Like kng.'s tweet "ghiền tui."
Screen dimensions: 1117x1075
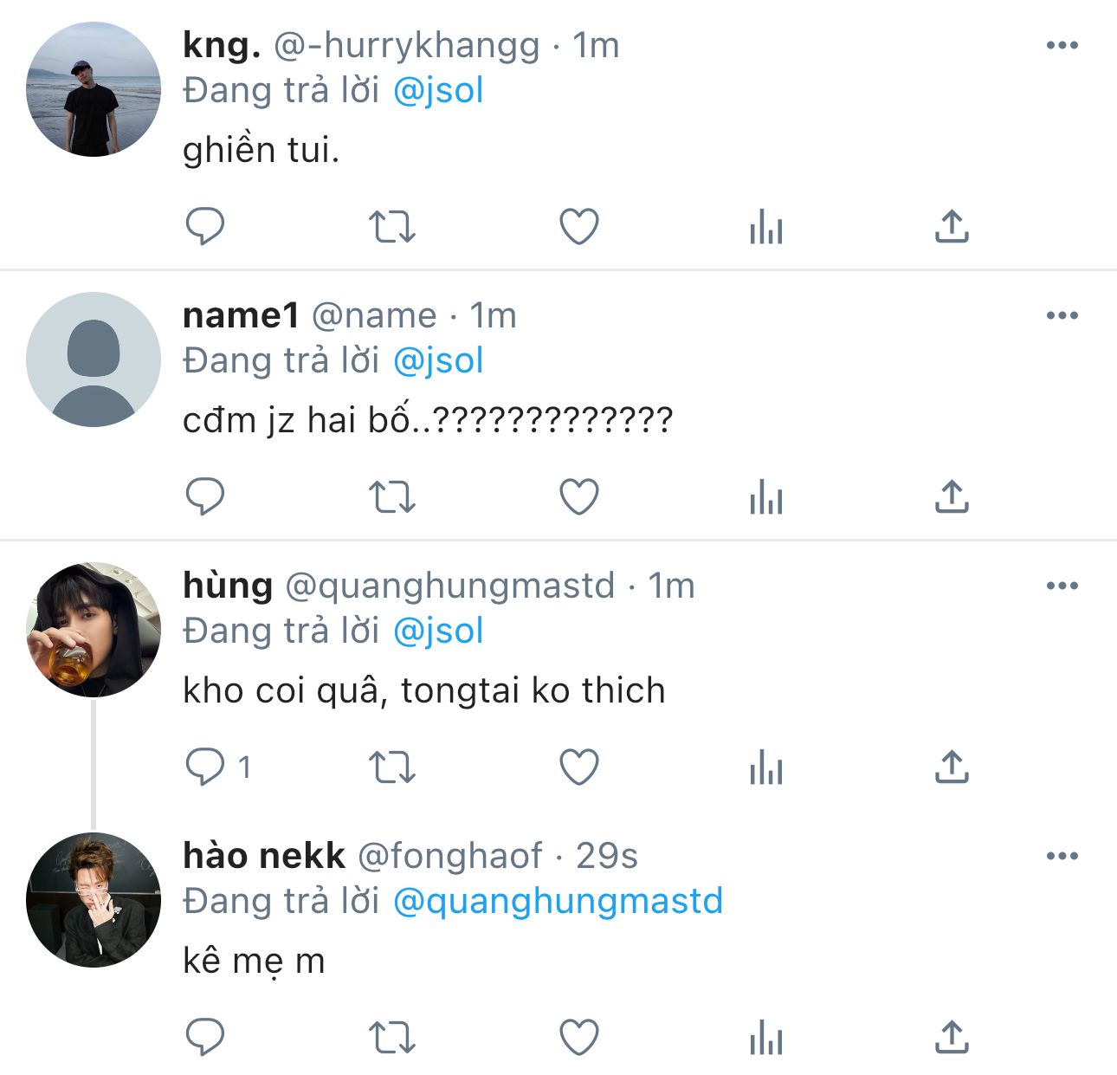click(x=579, y=227)
